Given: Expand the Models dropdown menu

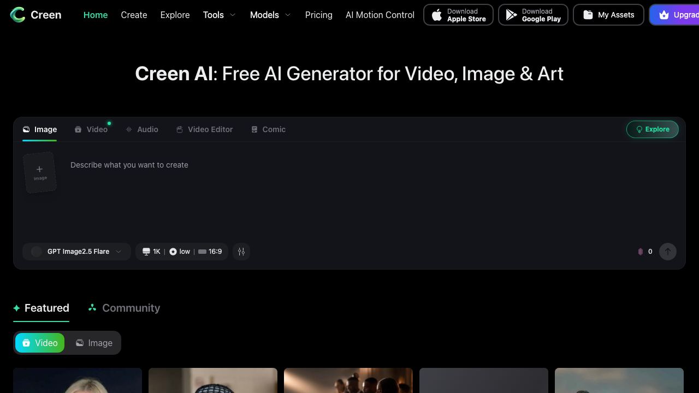Looking at the screenshot, I should click(x=270, y=15).
